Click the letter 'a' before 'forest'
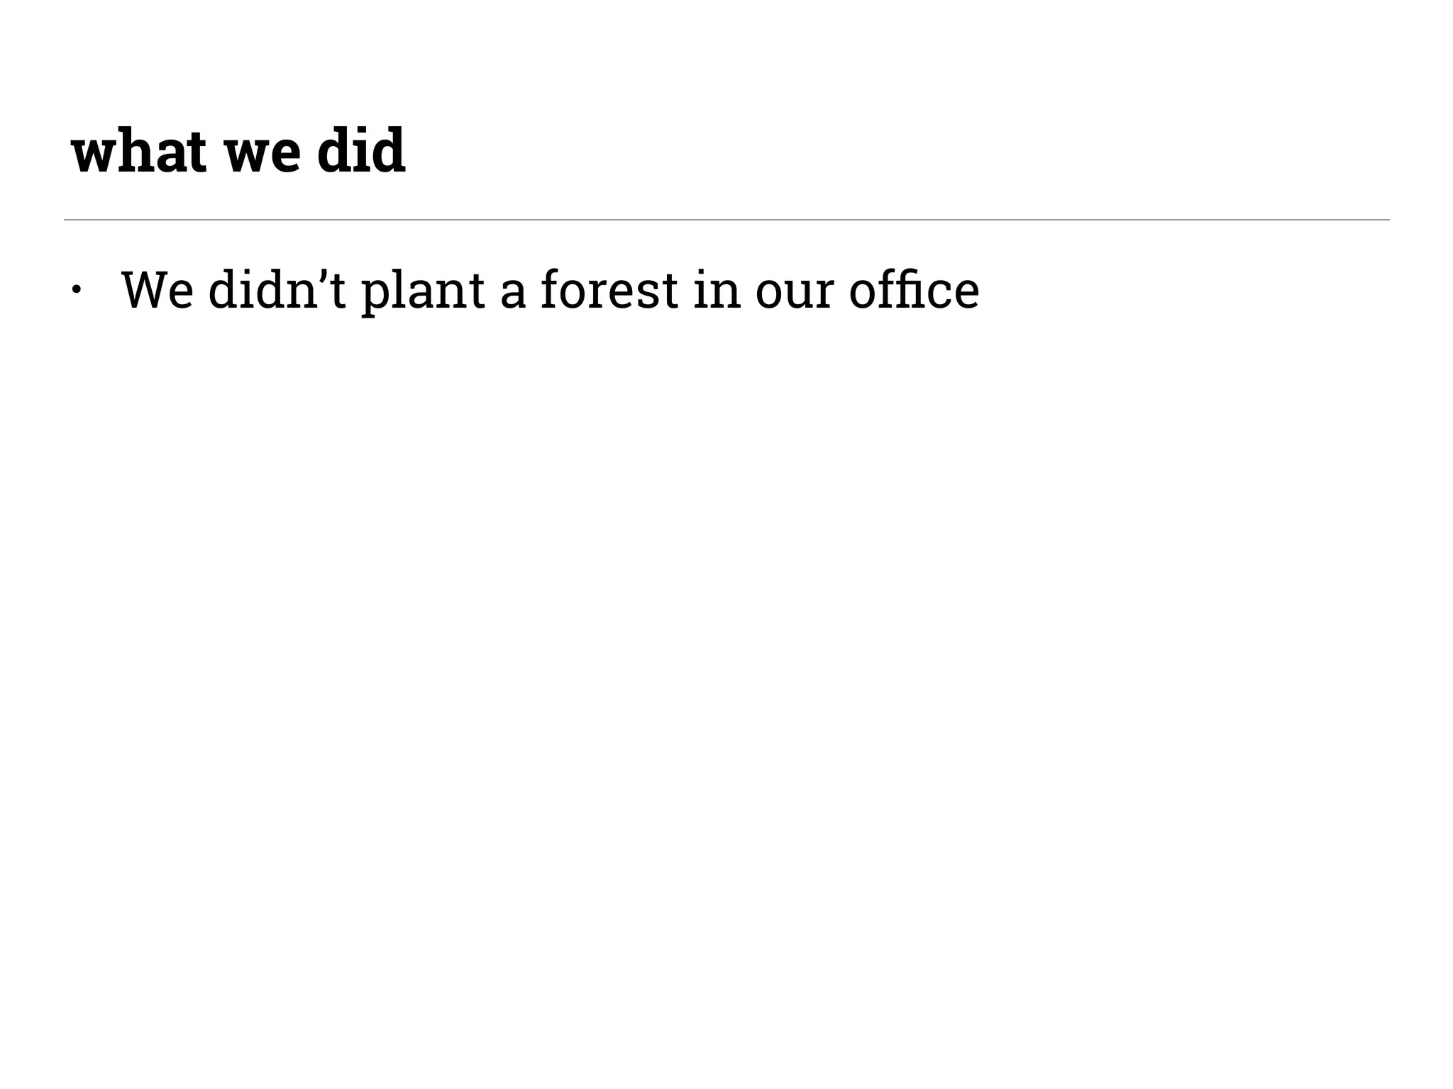 tap(513, 294)
